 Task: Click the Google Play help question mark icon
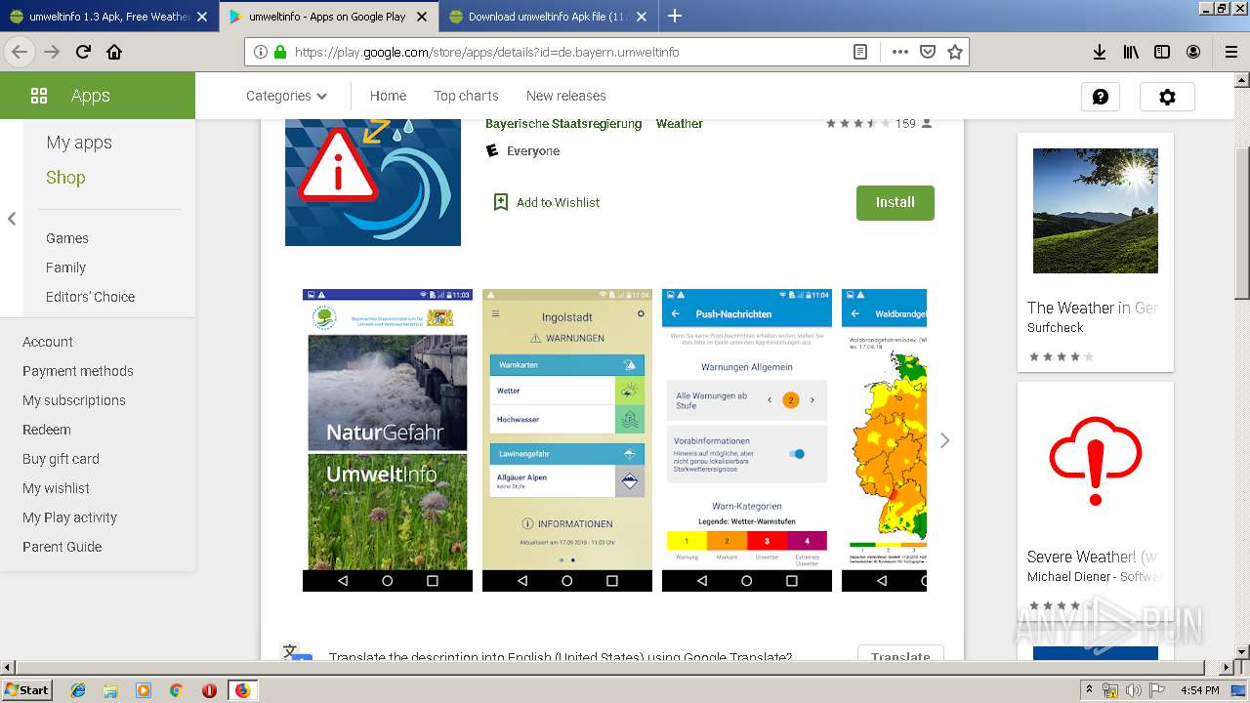click(x=1101, y=97)
